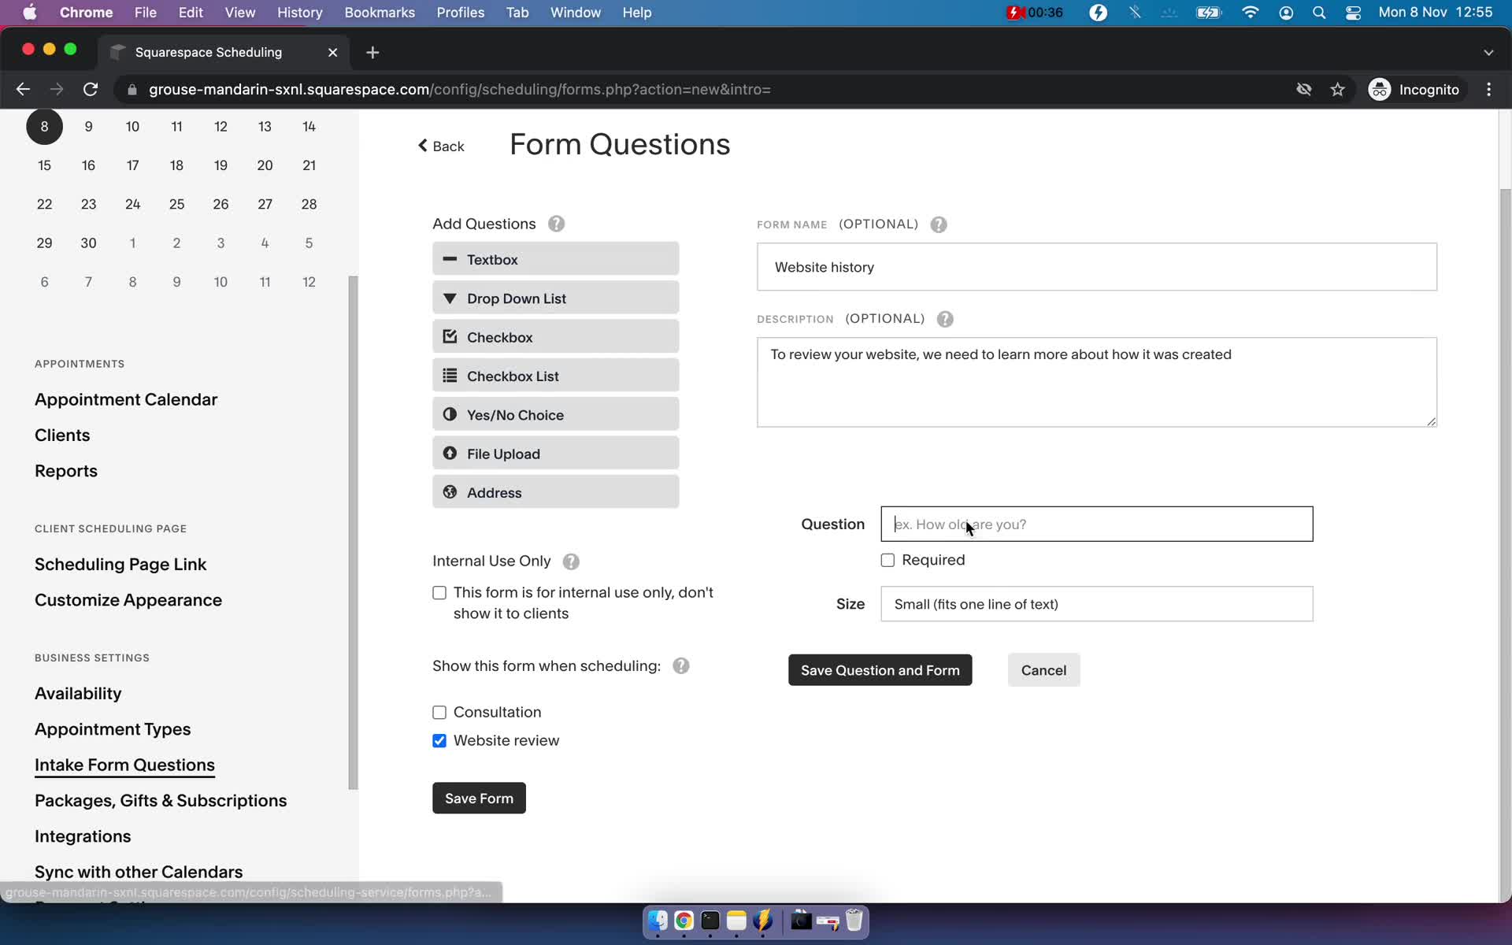The height and width of the screenshot is (945, 1512).
Task: Open Trash in the Dock
Action: click(854, 921)
